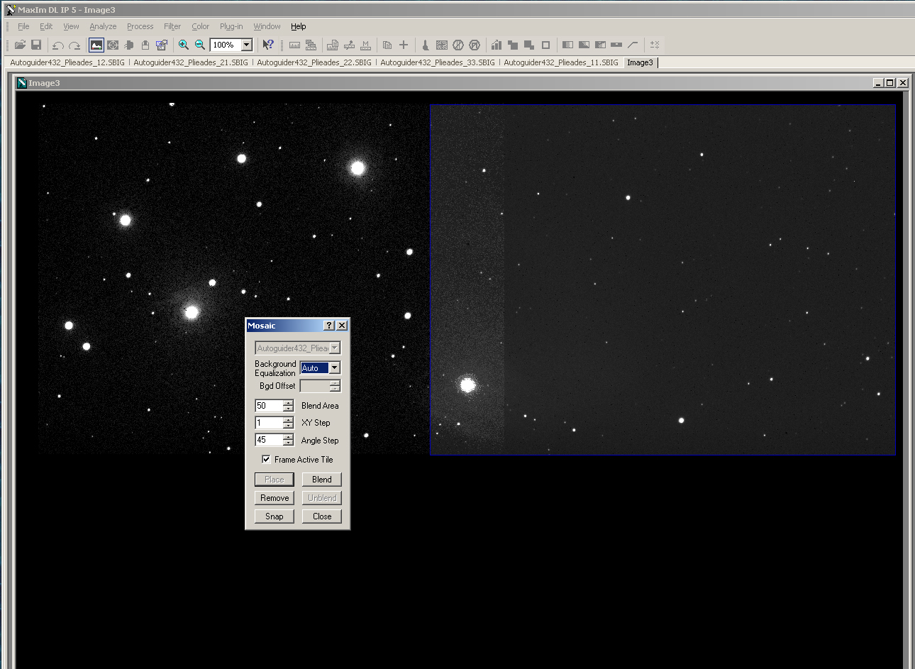The height and width of the screenshot is (669, 915).
Task: Click the Redo arrow icon
Action: [x=74, y=45]
